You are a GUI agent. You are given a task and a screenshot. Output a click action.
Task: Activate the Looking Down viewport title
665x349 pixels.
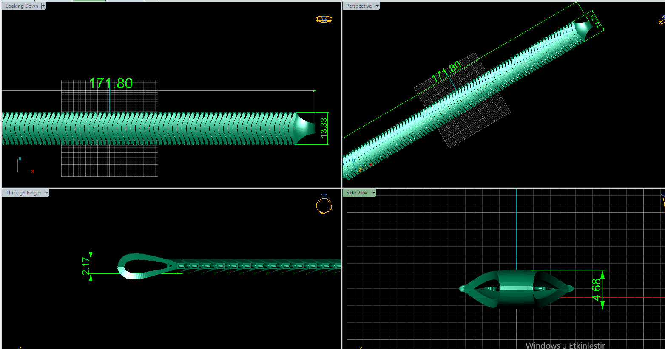click(22, 6)
